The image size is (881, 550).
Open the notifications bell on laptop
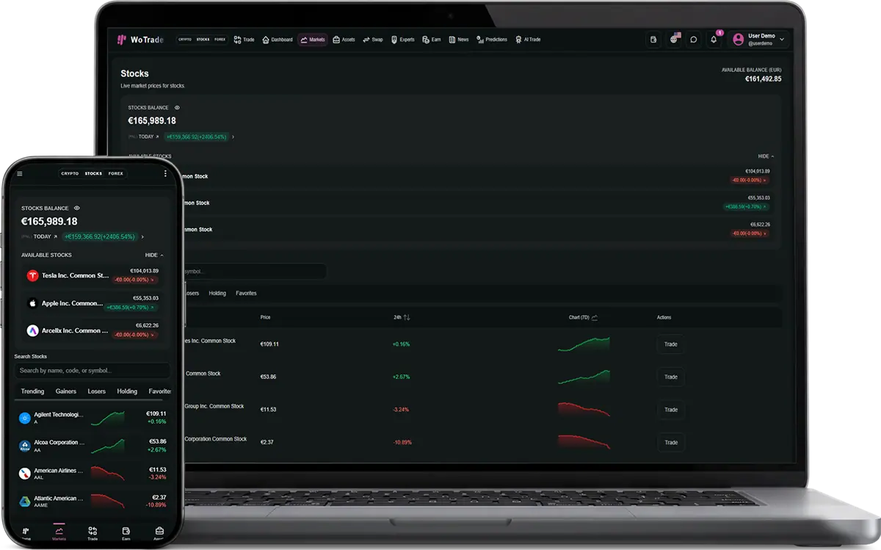point(714,40)
